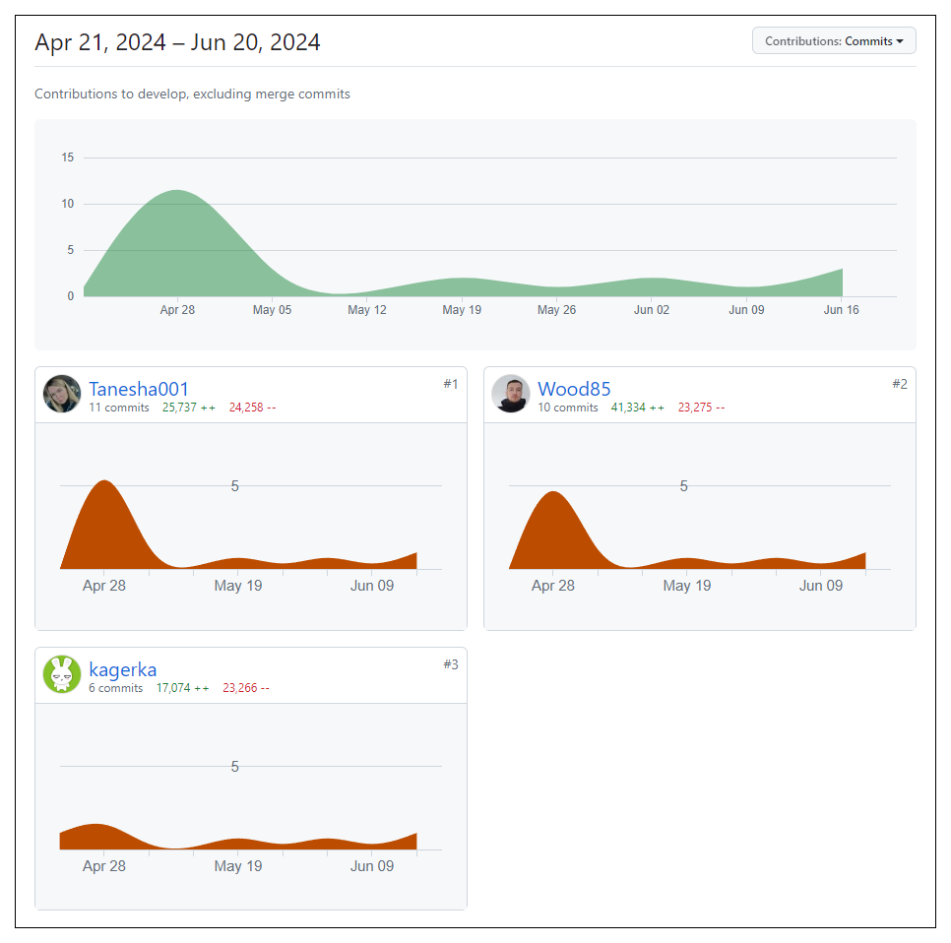Open kagerka's rabbit avatar

(62, 674)
